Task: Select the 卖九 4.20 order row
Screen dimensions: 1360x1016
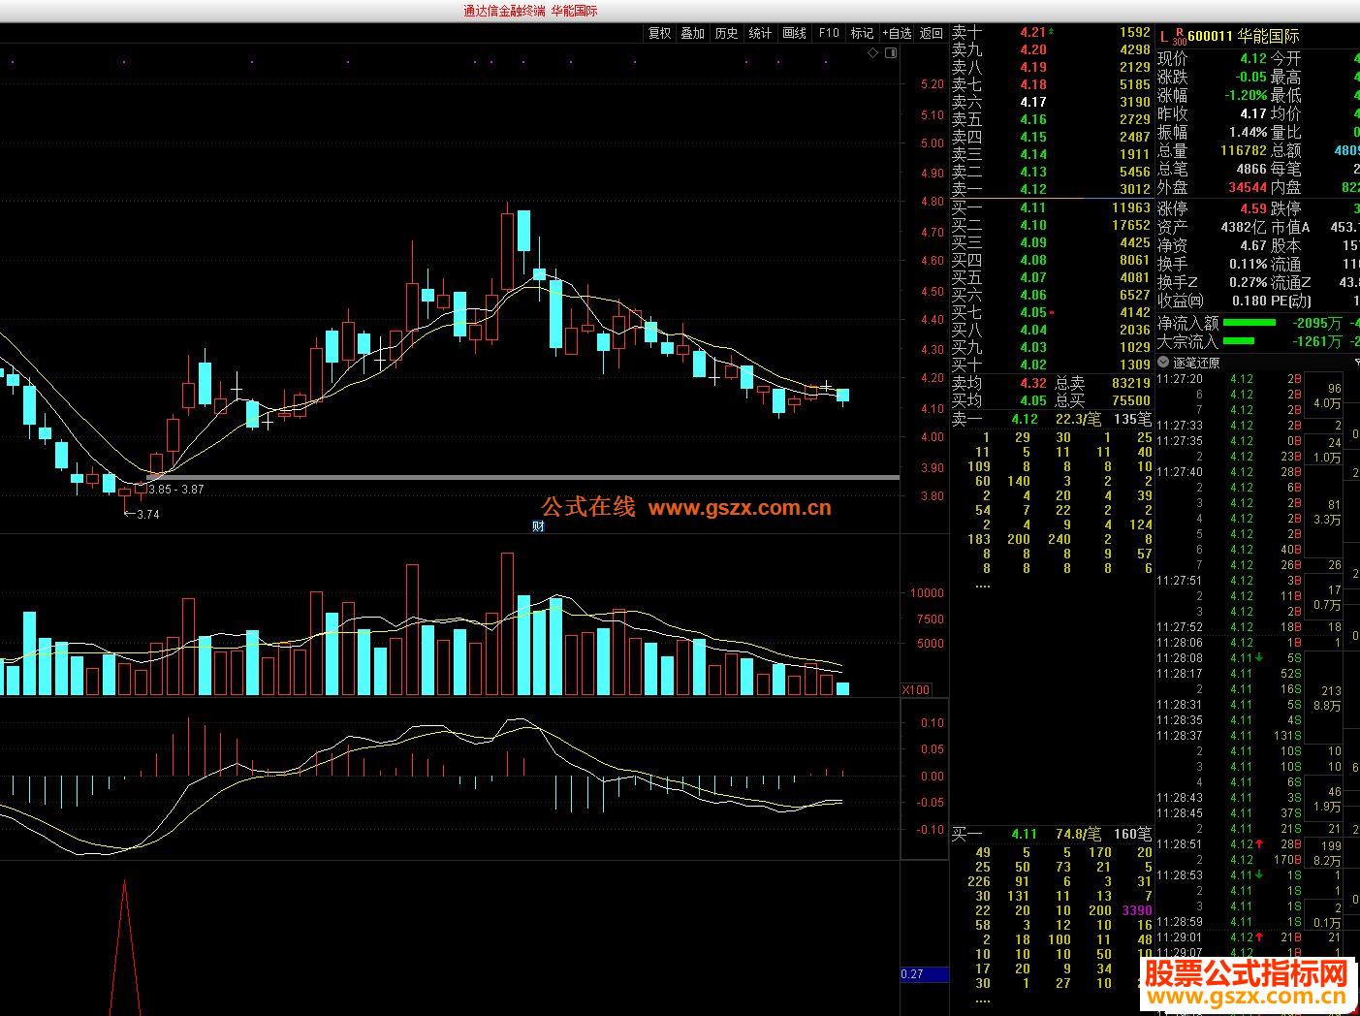Action: pos(1051,49)
